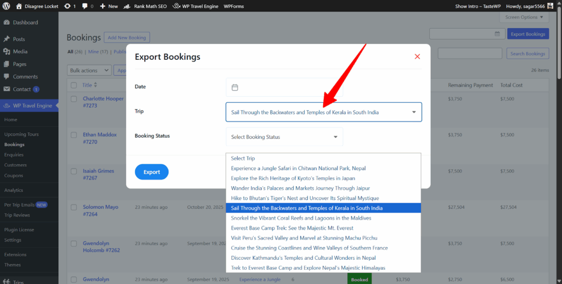Click the Media icon in sidebar
Image resolution: width=562 pixels, height=284 pixels.
pyautogui.click(x=7, y=52)
